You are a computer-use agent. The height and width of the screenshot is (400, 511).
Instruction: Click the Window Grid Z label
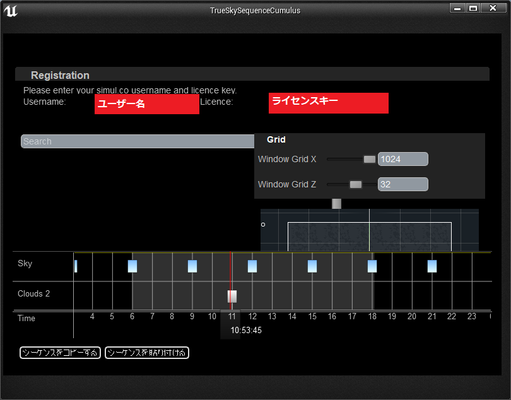tap(287, 184)
